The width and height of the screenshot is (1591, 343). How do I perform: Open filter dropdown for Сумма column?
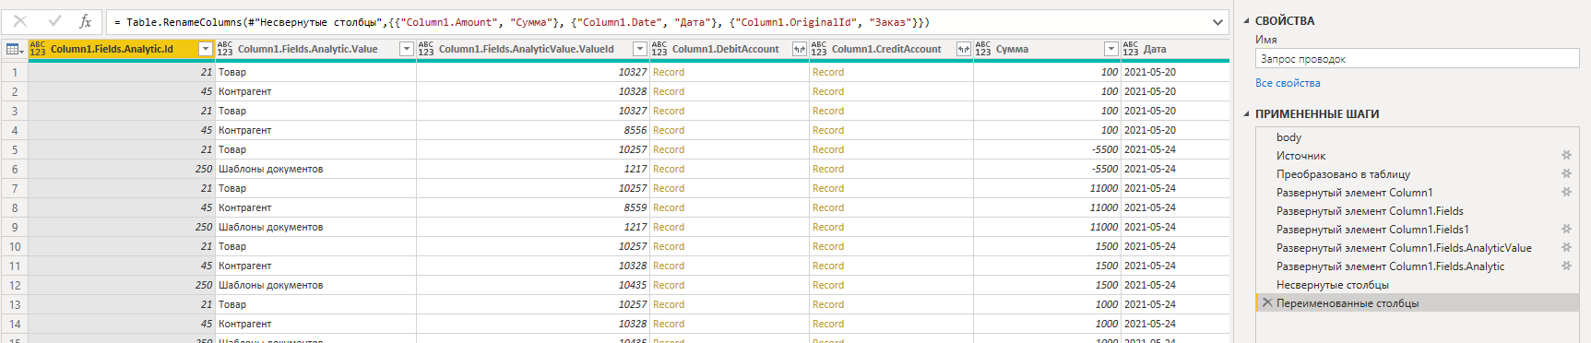(x=1110, y=49)
